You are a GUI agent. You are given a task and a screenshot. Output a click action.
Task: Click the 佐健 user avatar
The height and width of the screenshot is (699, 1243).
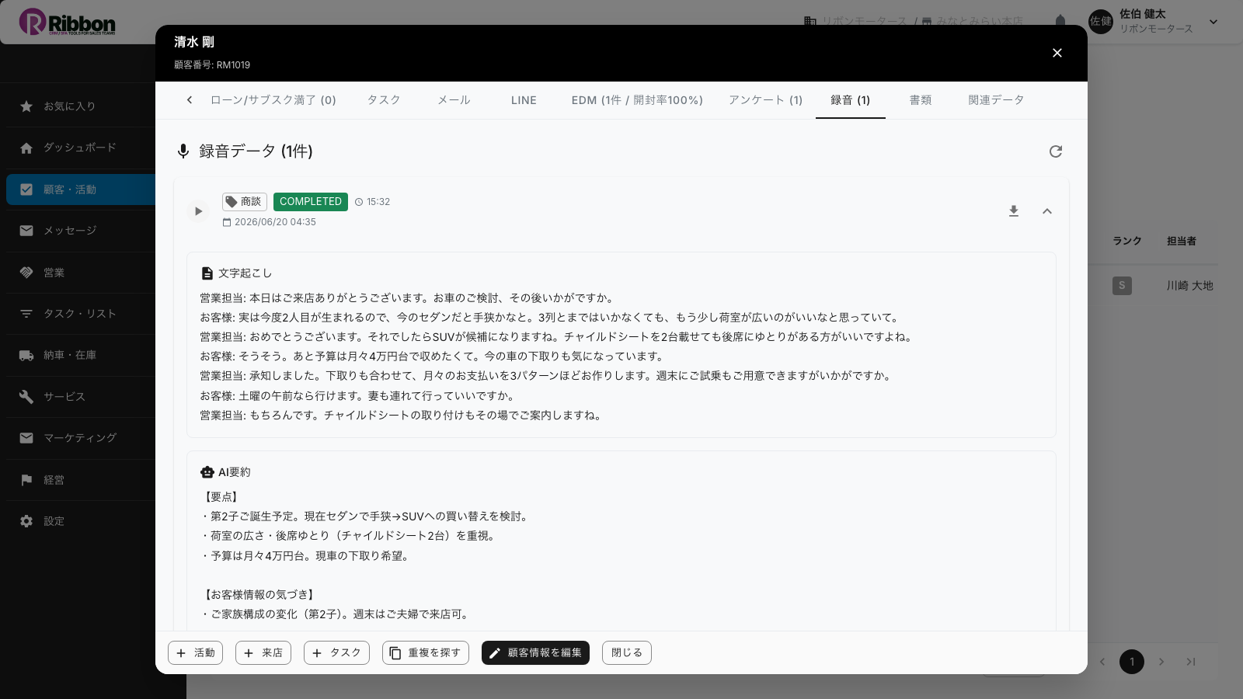[1101, 22]
